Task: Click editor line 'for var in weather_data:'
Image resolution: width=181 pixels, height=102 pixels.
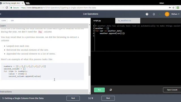Action: [109, 31]
